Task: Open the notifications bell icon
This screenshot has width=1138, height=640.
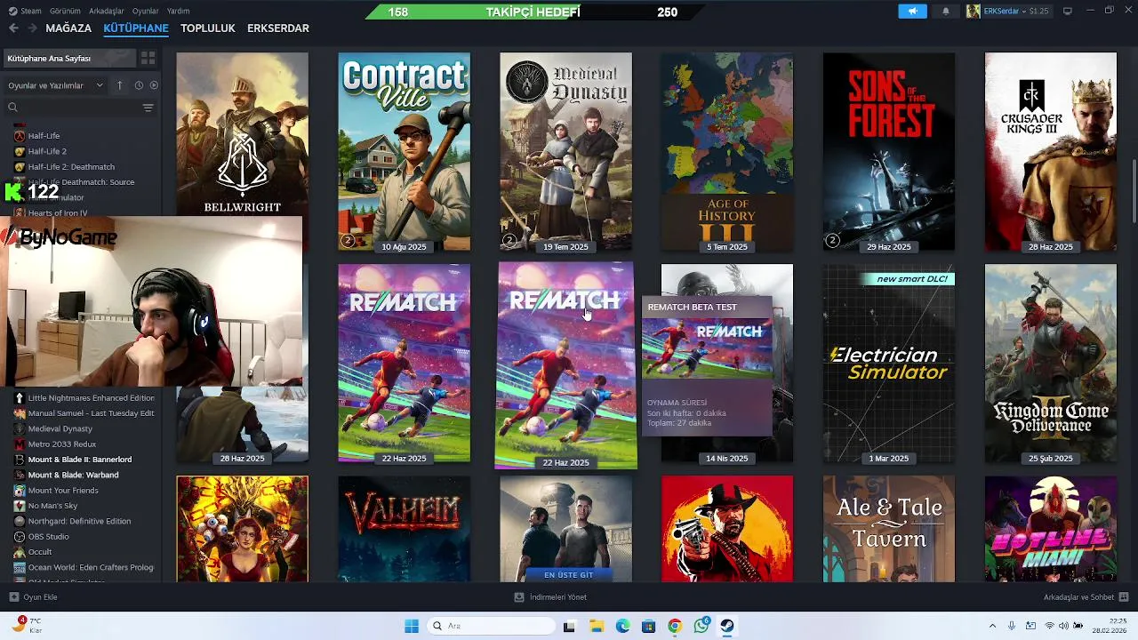Action: click(946, 11)
